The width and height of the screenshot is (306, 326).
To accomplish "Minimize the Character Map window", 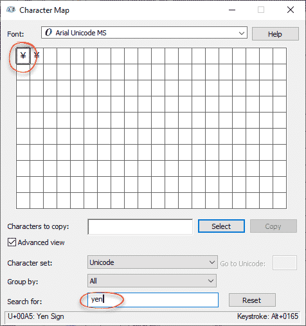I will (232, 10).
